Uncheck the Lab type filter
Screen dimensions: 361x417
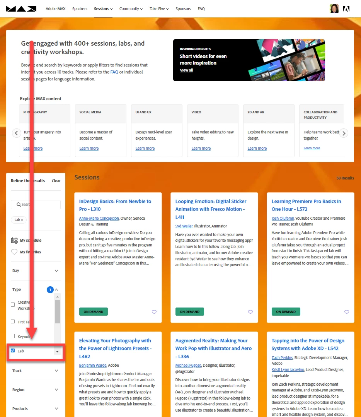[x=13, y=350]
